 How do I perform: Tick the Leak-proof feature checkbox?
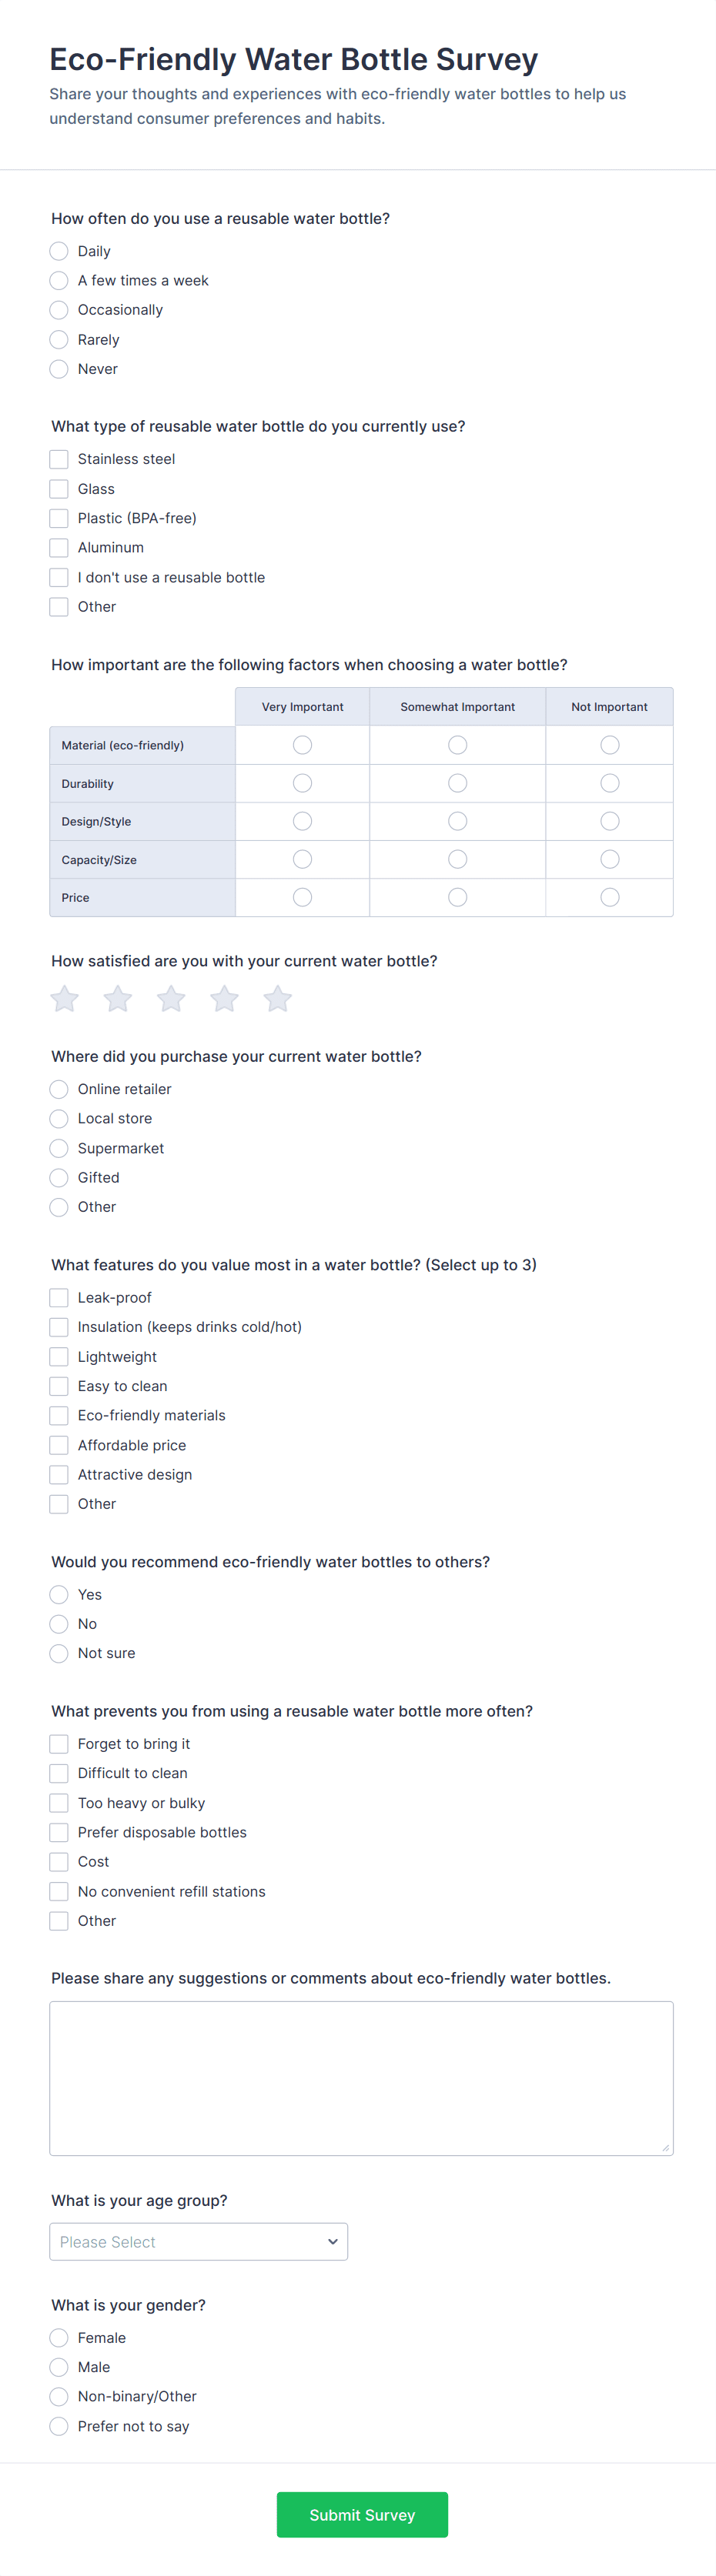coord(59,1297)
